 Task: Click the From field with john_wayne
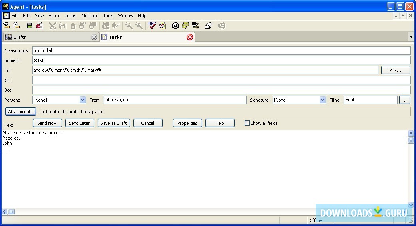(175, 100)
